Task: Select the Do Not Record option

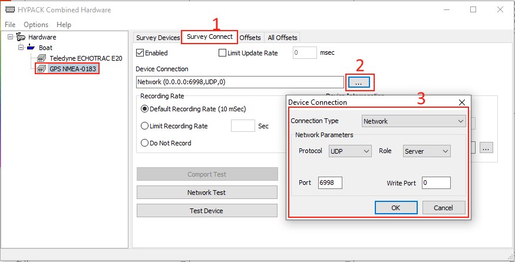Action: tap(144, 143)
